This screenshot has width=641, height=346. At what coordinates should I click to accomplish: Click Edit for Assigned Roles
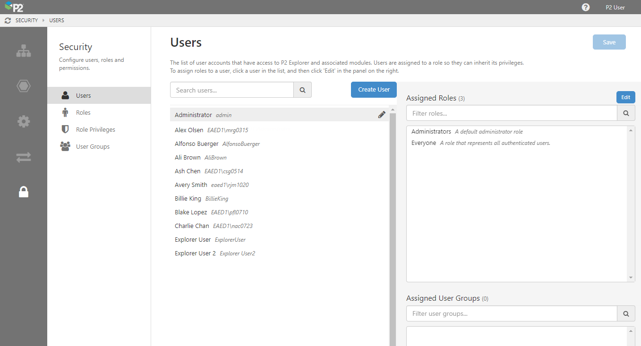[x=625, y=97]
